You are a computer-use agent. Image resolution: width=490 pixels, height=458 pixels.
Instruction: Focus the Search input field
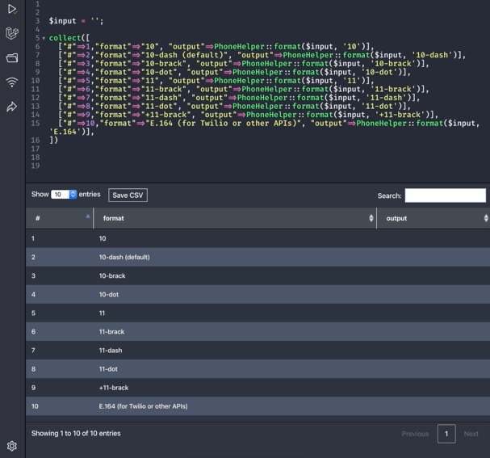point(446,195)
